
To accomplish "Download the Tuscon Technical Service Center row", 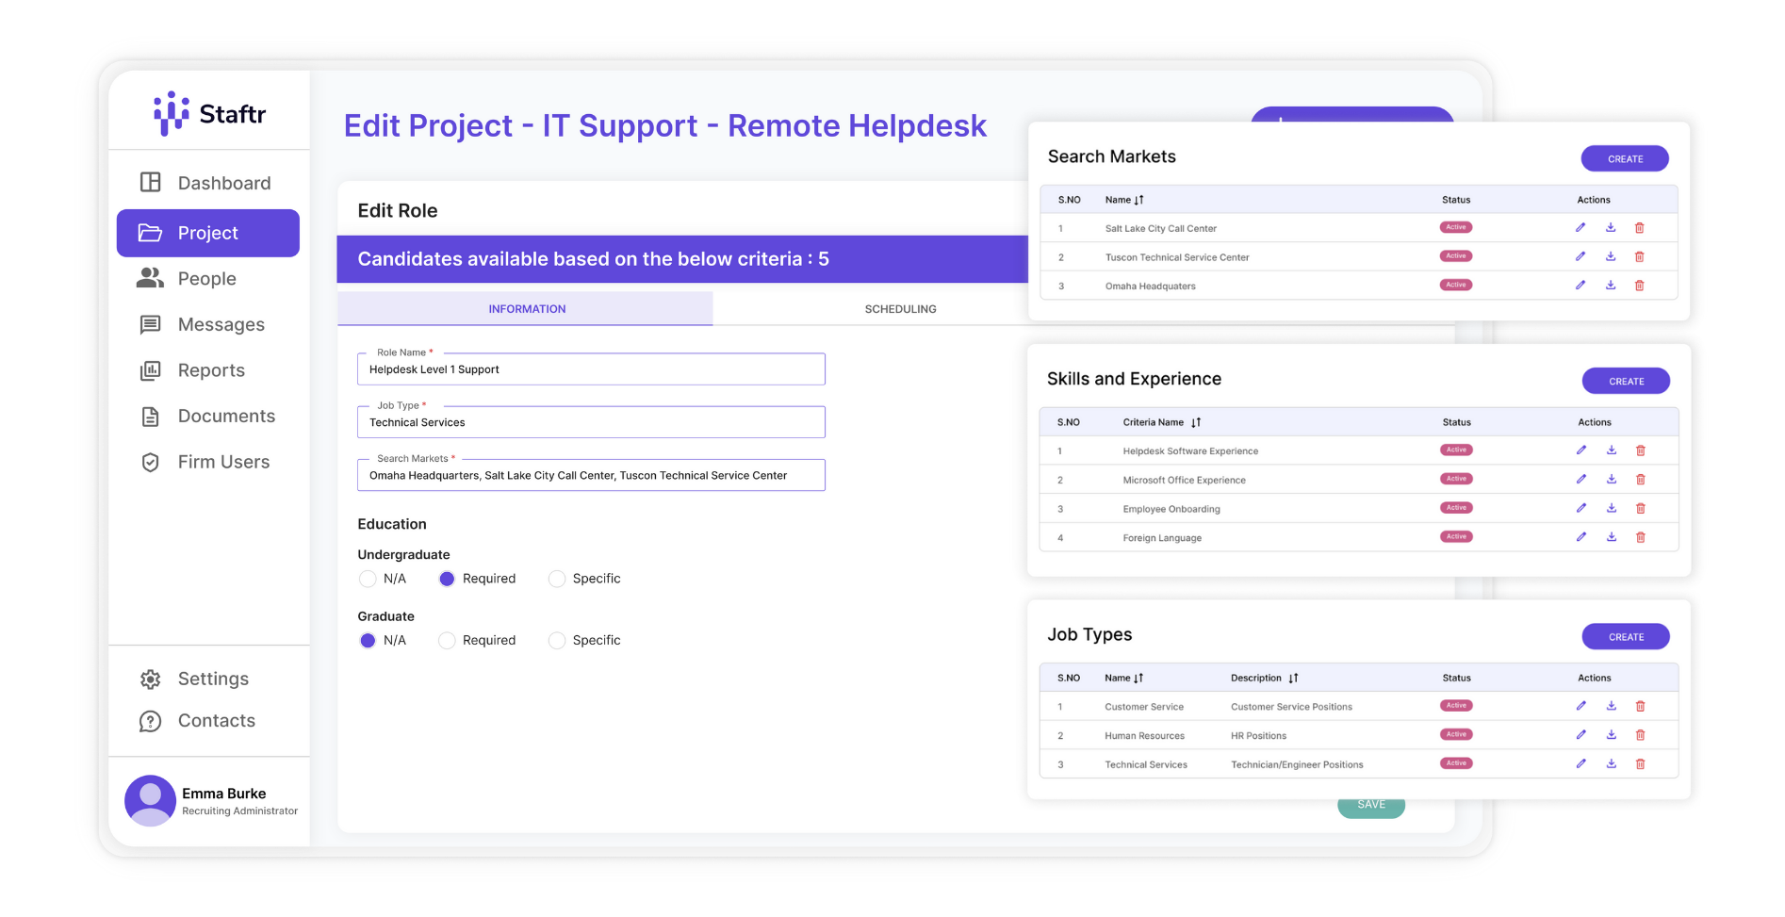I will pyautogui.click(x=1611, y=256).
